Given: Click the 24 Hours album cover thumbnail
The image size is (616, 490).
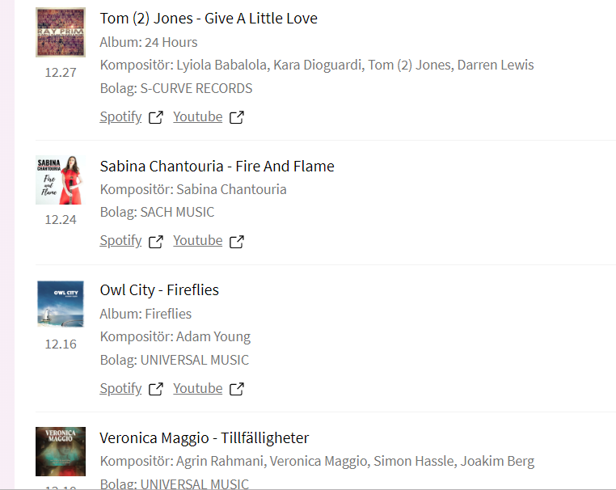Looking at the screenshot, I should [x=61, y=32].
